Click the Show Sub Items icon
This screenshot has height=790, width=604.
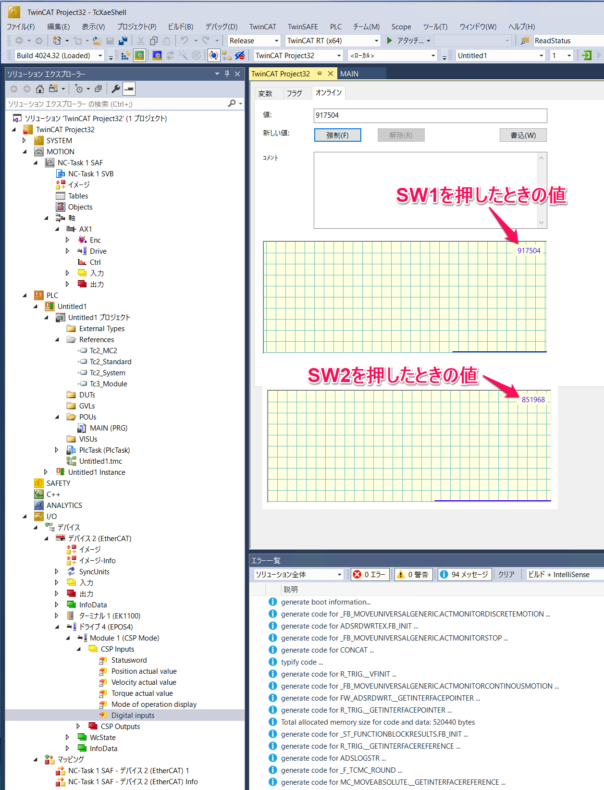226,56
